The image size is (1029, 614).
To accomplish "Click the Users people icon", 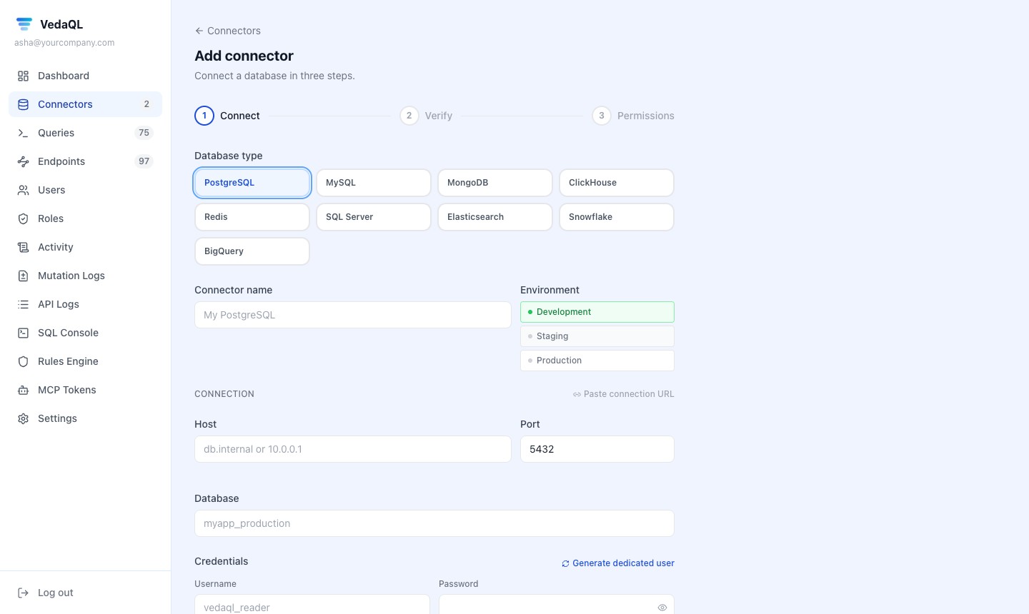I will (x=23, y=190).
